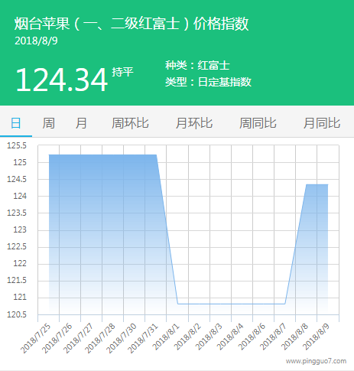Select the 周环比 tab
The height and width of the screenshot is (371, 354).
(130, 123)
